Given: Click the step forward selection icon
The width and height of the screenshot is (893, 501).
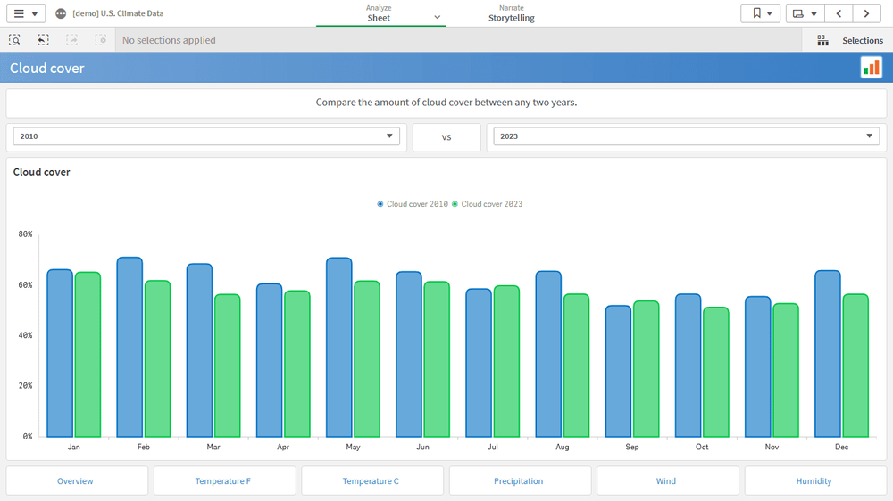Looking at the screenshot, I should click(x=71, y=40).
